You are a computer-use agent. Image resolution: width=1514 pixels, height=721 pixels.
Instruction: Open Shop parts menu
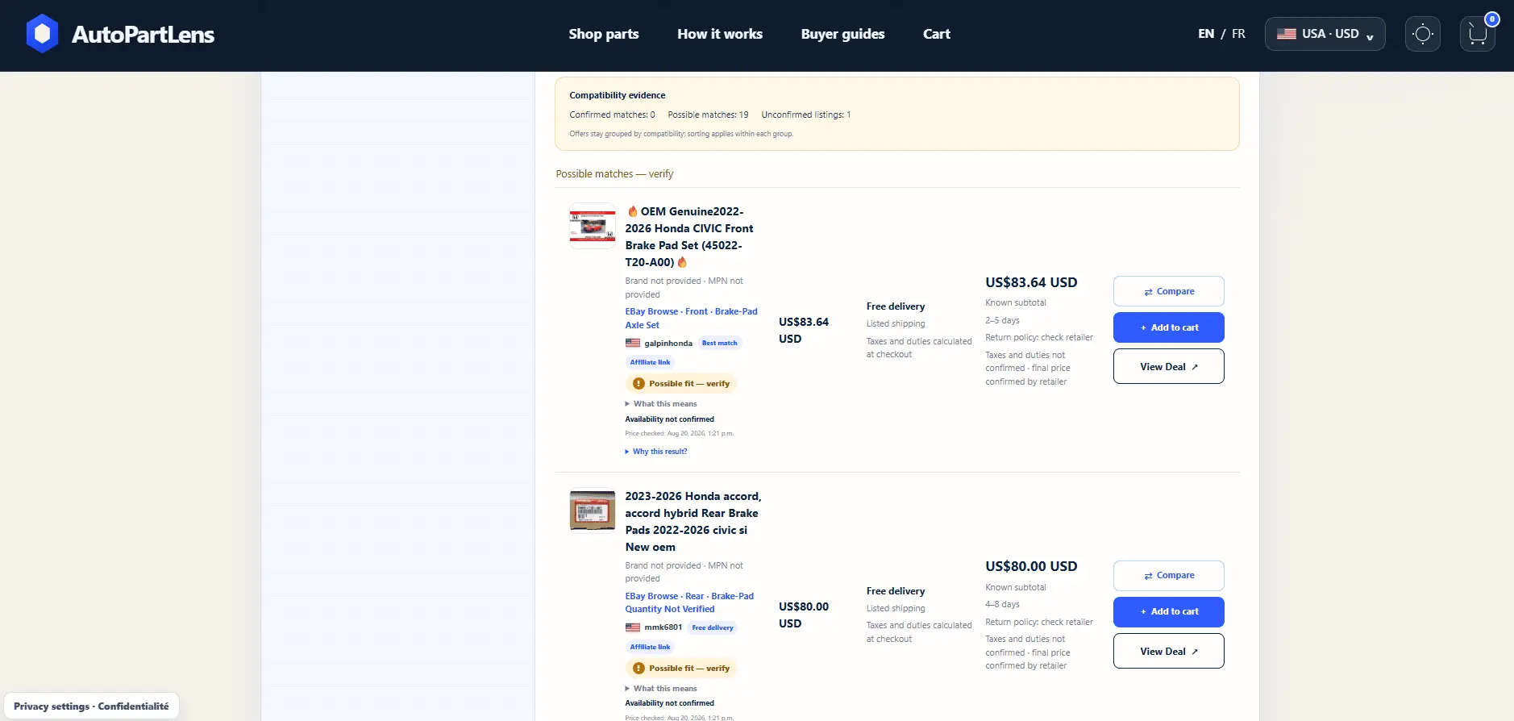click(x=604, y=34)
